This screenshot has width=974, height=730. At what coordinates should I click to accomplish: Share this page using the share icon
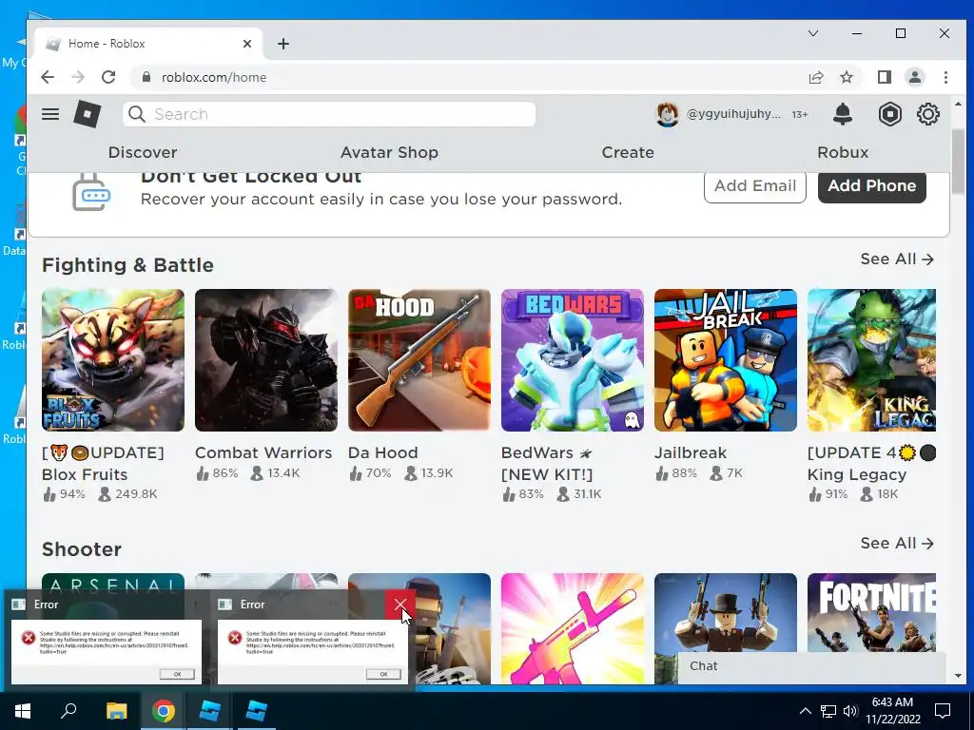coord(815,77)
